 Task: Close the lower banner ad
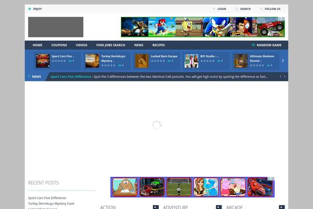pyautogui.click(x=273, y=178)
